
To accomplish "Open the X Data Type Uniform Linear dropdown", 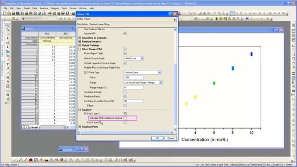I will tap(159, 72).
